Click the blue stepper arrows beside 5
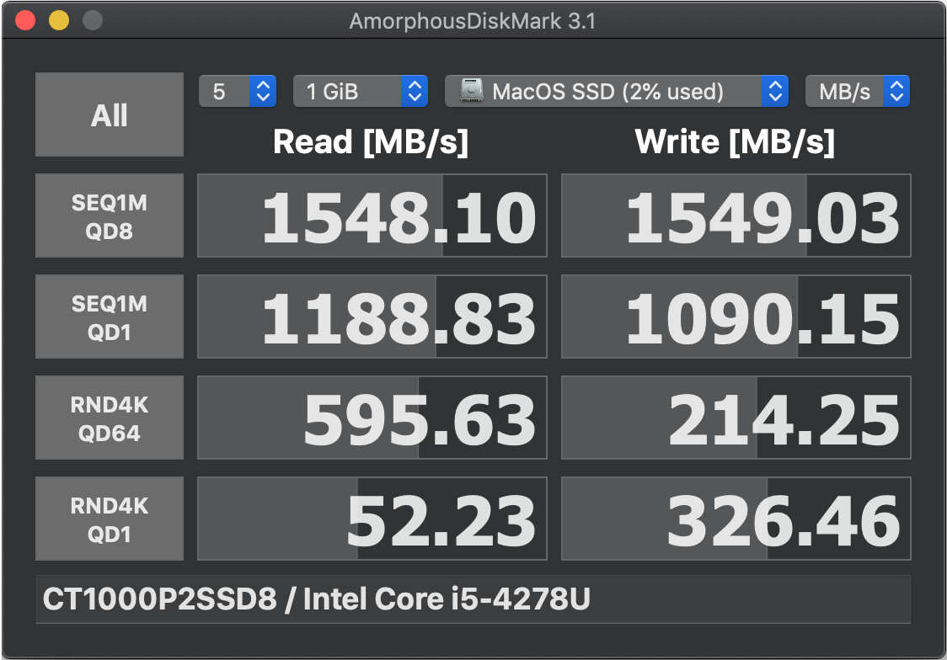Viewport: 947px width, 660px height. coord(264,91)
